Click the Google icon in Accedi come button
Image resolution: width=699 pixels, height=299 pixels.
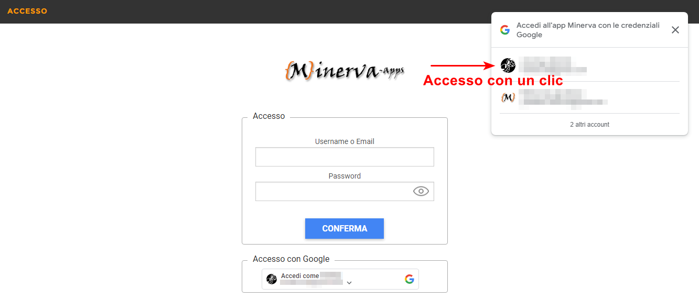(x=410, y=279)
